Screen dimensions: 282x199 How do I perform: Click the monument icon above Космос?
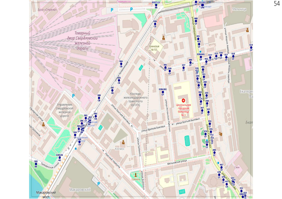[x=123, y=143]
